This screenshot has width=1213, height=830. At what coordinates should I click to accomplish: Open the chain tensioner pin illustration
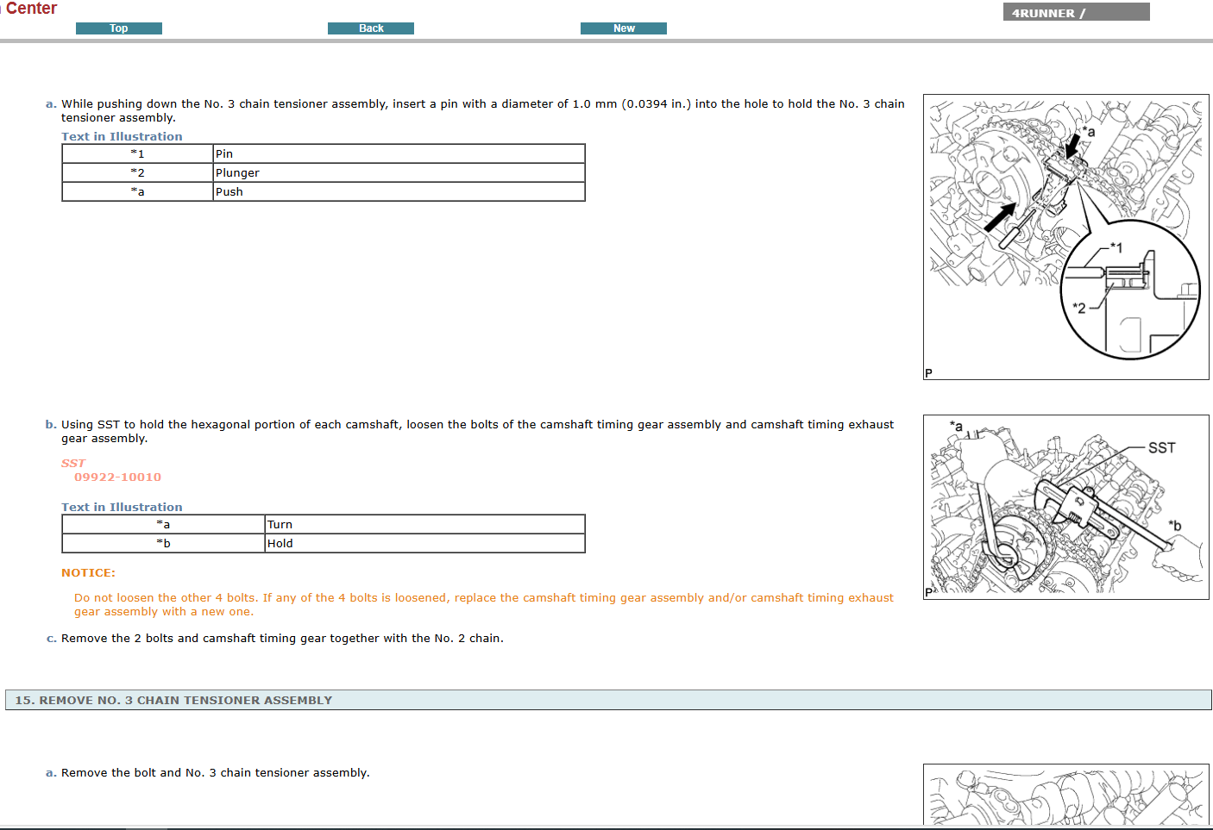tap(1065, 237)
